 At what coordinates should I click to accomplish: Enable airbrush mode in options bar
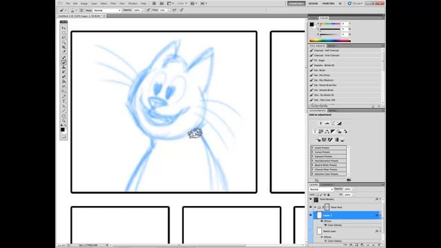[x=174, y=10]
